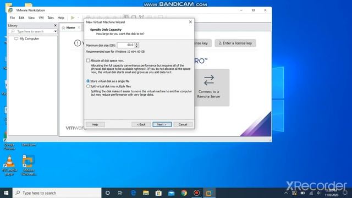
Task: Open the File menu
Action: tap(12, 18)
